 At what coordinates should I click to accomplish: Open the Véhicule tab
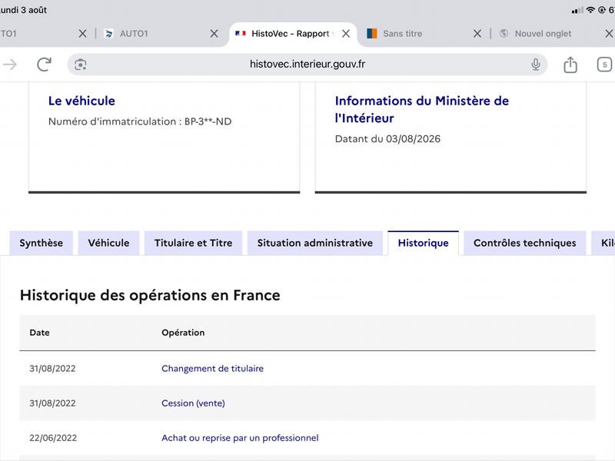click(108, 243)
